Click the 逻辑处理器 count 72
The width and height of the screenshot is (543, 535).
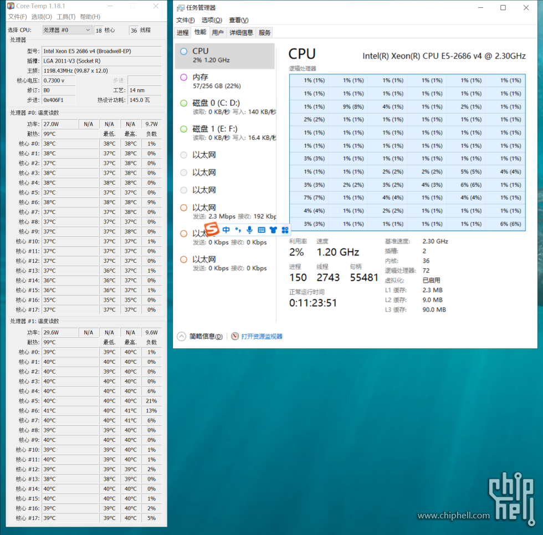tap(426, 271)
